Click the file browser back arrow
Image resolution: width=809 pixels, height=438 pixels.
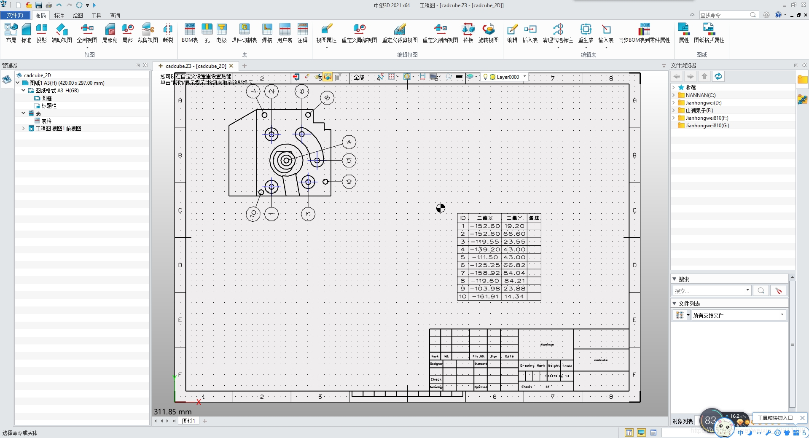coord(677,76)
